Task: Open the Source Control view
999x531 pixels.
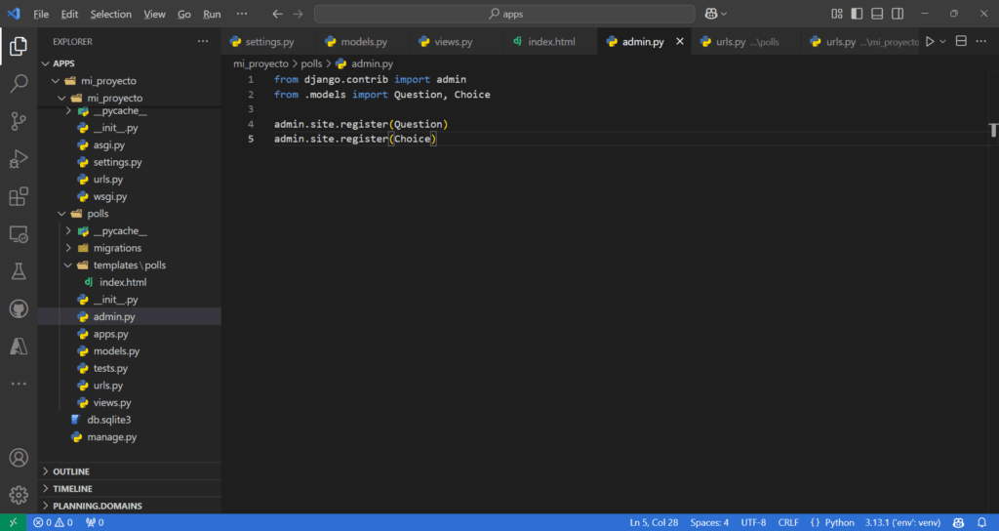Action: point(19,121)
